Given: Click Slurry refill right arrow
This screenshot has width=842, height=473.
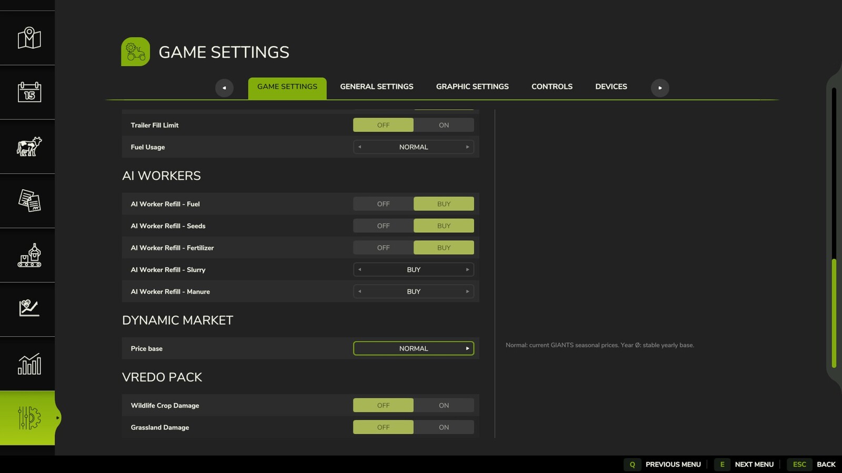Looking at the screenshot, I should (x=467, y=270).
